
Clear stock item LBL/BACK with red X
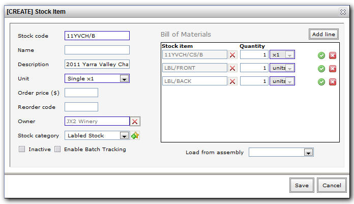[x=232, y=81]
